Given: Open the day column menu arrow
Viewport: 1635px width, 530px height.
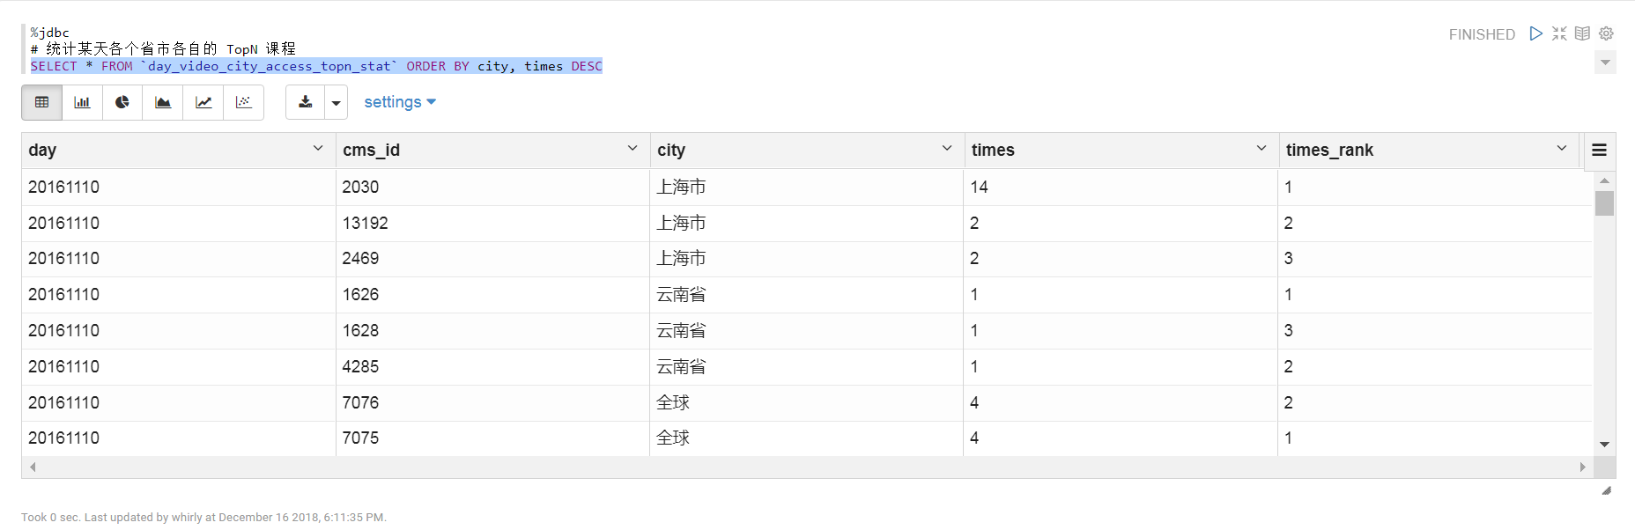Looking at the screenshot, I should [x=318, y=149].
